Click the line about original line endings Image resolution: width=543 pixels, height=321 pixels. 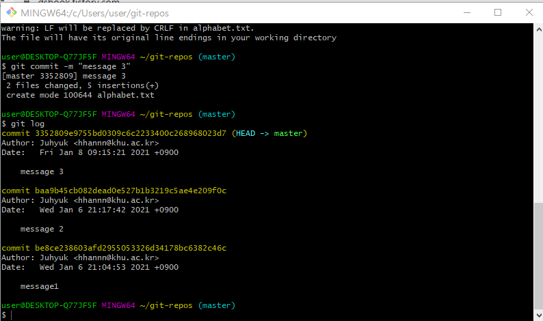pyautogui.click(x=169, y=38)
